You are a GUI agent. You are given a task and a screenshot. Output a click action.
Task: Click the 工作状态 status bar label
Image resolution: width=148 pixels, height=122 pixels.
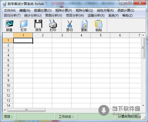(66, 117)
